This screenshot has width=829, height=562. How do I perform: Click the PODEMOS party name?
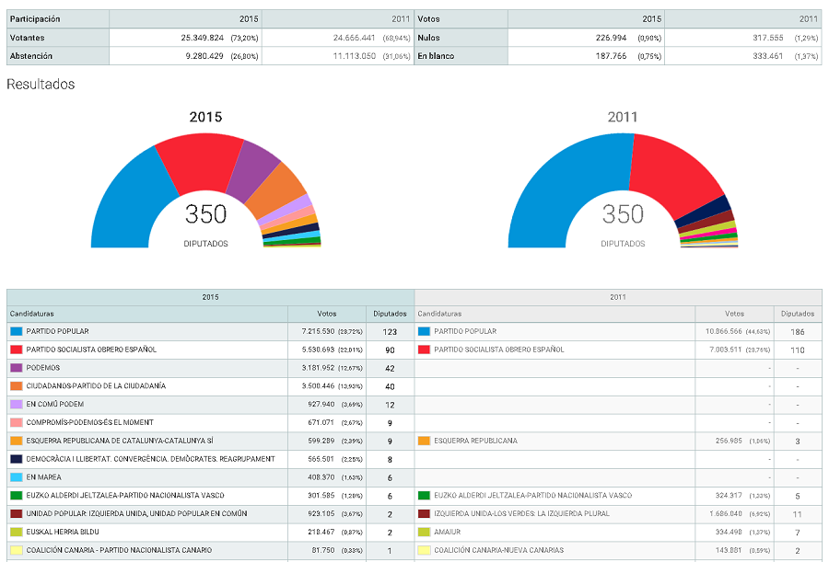pos(42,368)
